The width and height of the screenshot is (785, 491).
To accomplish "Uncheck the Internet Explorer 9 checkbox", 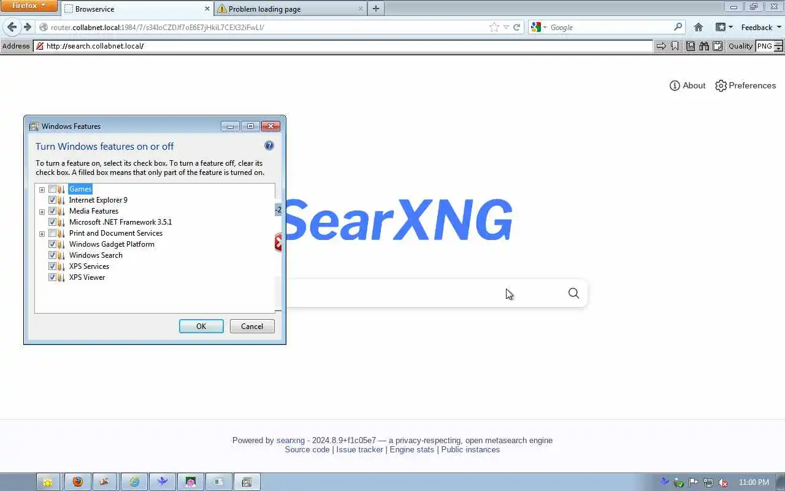I will pyautogui.click(x=52, y=200).
